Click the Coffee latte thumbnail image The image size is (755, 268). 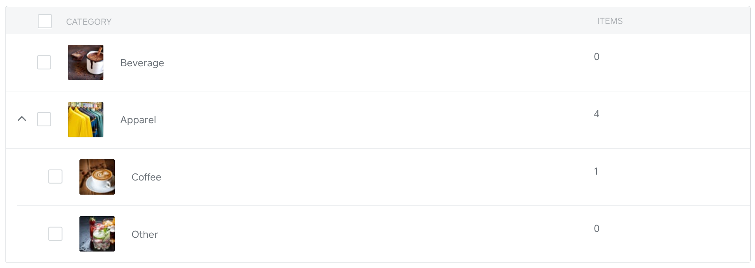(97, 177)
